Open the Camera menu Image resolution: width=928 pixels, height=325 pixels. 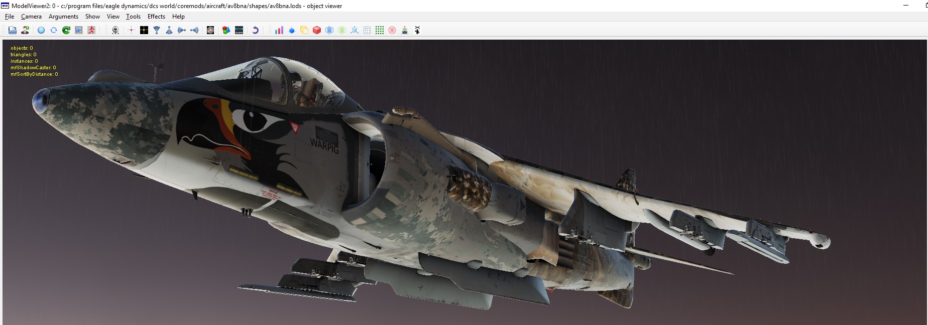31,17
